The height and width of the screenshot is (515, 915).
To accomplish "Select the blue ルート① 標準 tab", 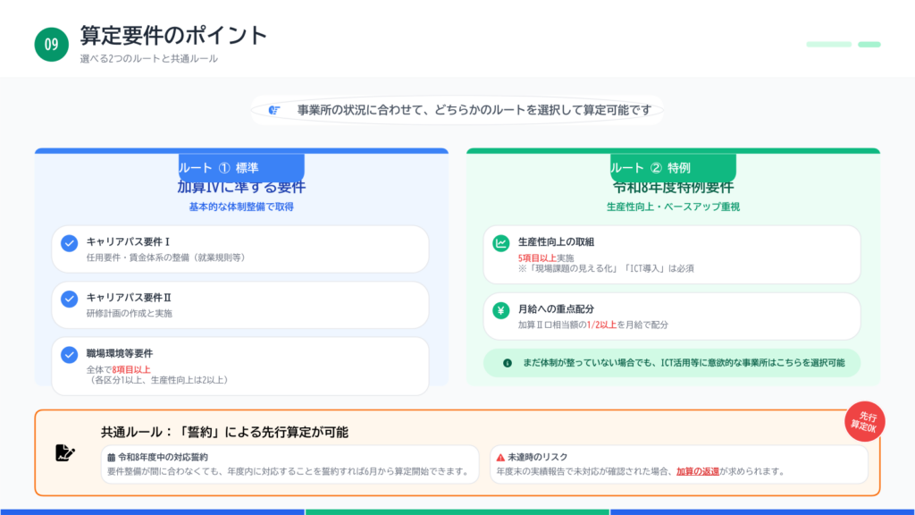I will point(241,168).
